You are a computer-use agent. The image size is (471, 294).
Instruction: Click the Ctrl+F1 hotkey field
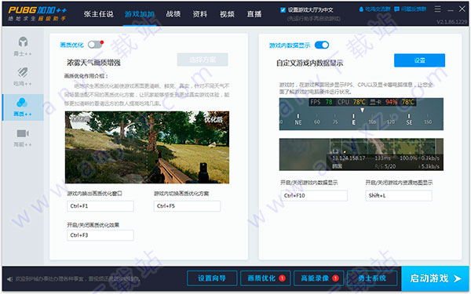click(100, 206)
